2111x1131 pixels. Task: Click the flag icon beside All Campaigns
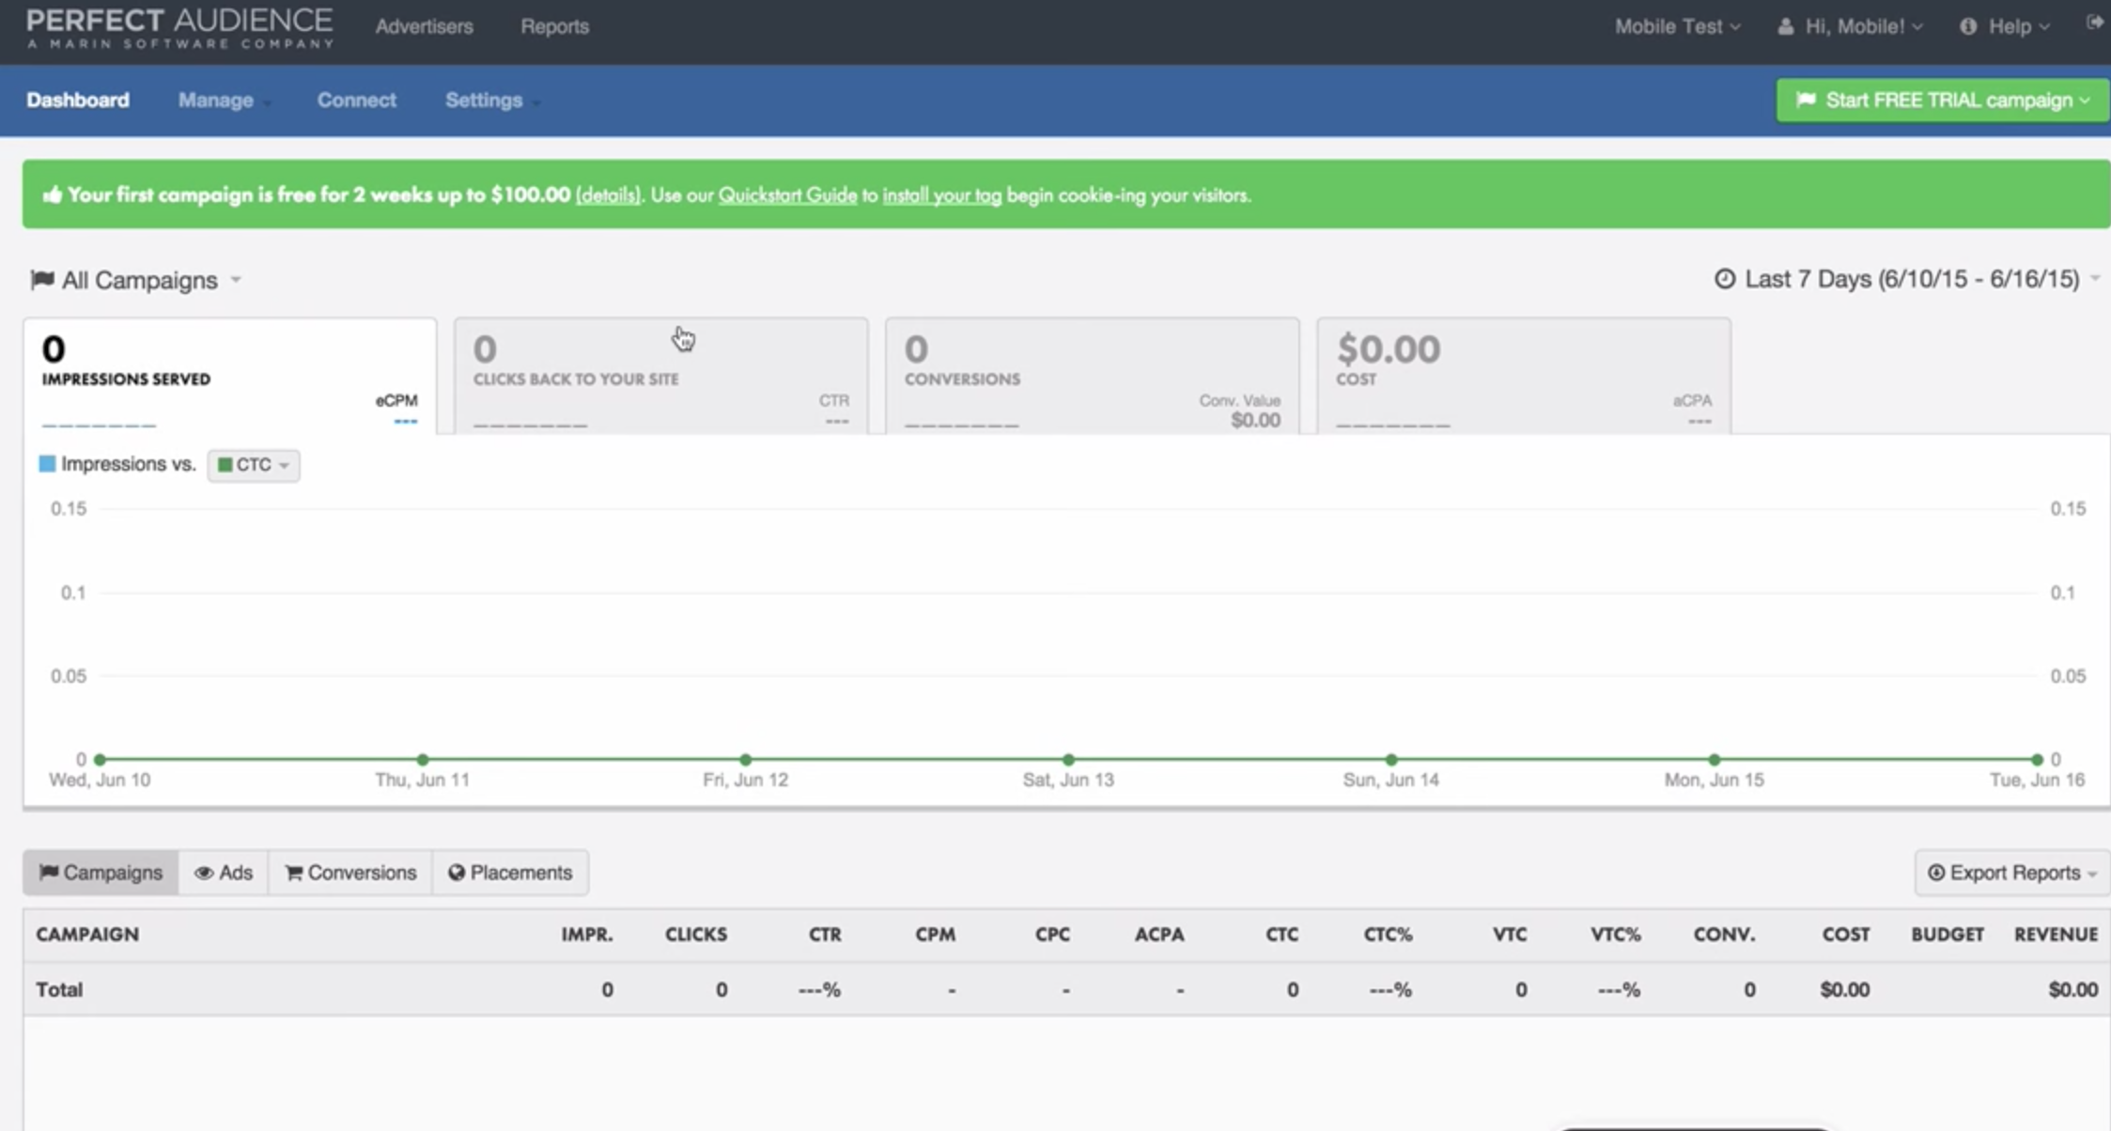pyautogui.click(x=41, y=280)
